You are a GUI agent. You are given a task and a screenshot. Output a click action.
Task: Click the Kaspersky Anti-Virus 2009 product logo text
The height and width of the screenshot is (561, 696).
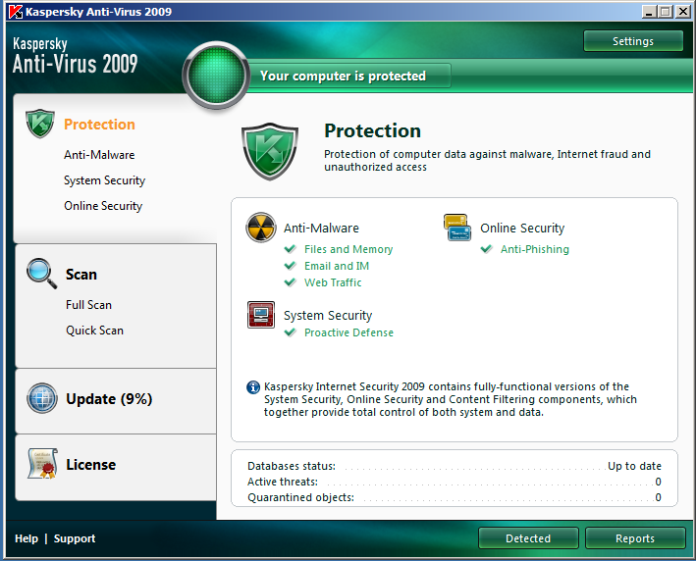(x=75, y=56)
